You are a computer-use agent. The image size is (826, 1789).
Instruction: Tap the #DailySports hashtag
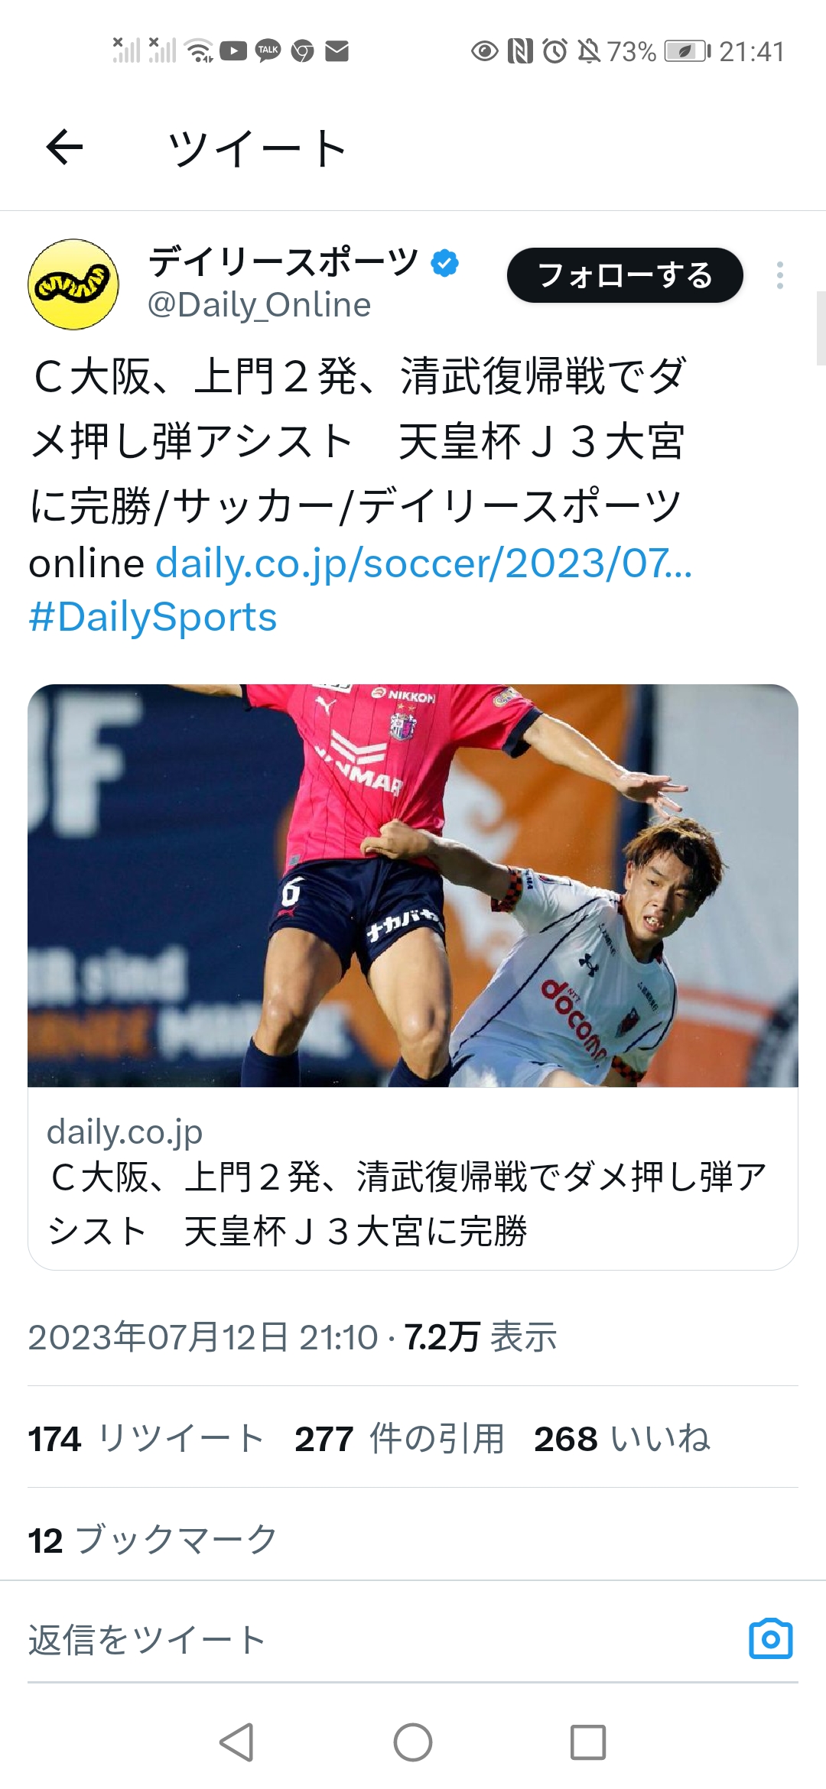153,617
